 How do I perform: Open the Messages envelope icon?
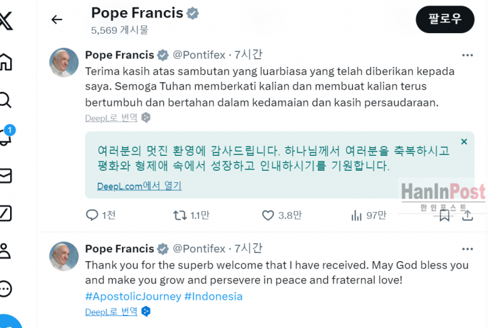pyautogui.click(x=5, y=175)
